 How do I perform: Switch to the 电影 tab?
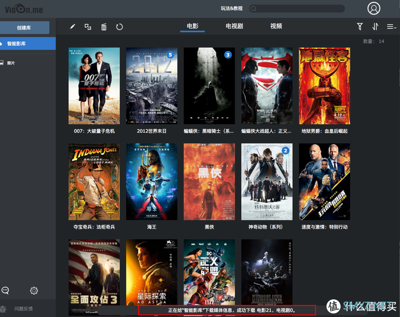pos(192,26)
